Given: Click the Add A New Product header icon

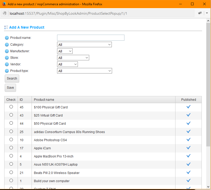Looking at the screenshot, I should point(5,27).
